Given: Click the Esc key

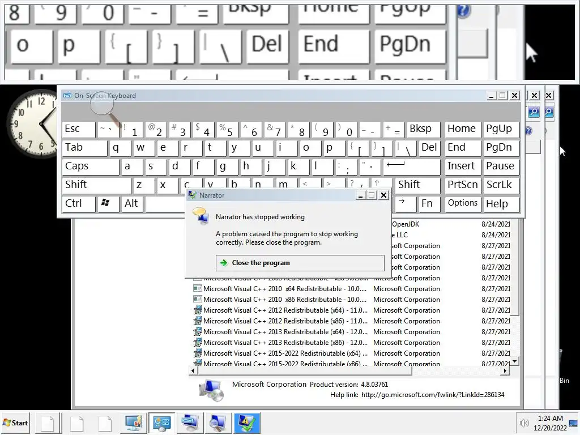Looking at the screenshot, I should point(79,129).
